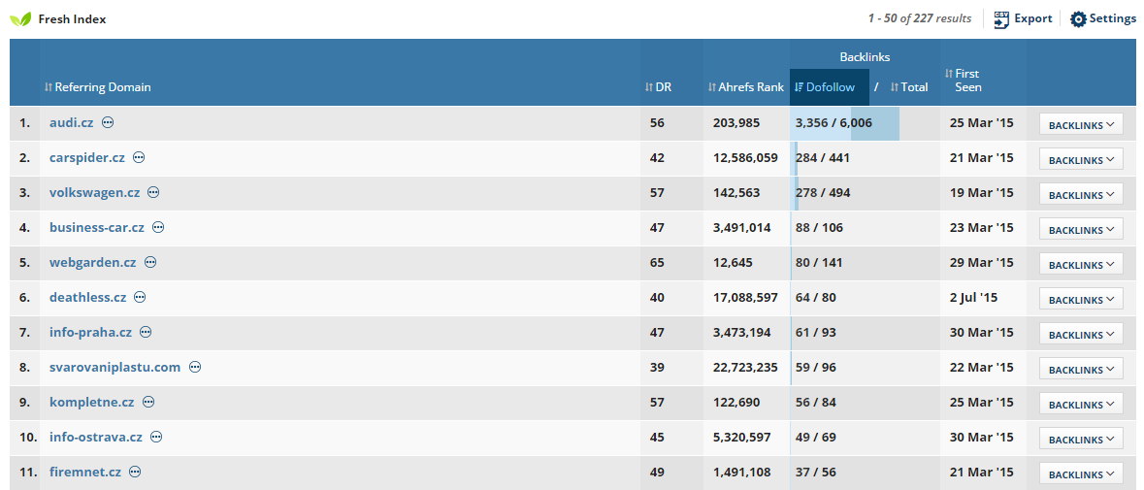Open the svarovaniplastu.com domain link

pyautogui.click(x=115, y=368)
